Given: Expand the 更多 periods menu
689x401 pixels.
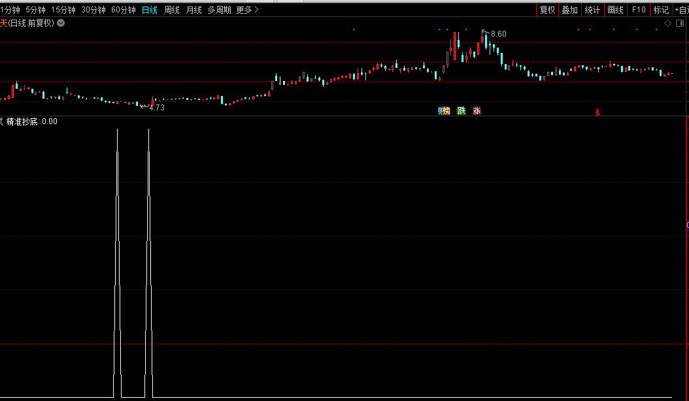Looking at the screenshot, I should (x=247, y=10).
